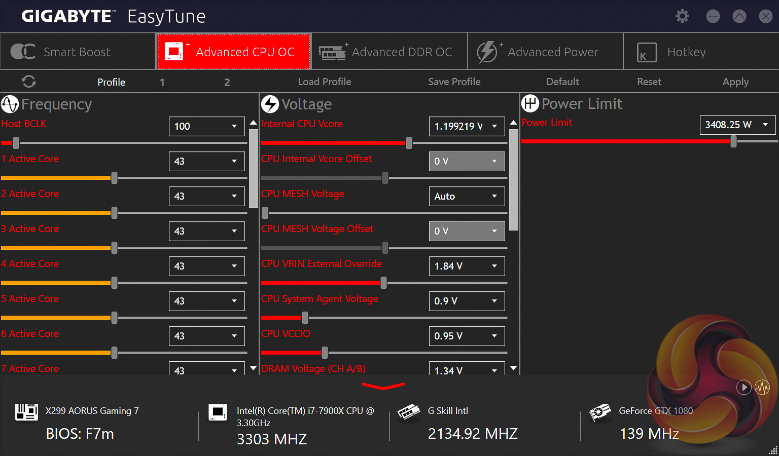The width and height of the screenshot is (779, 456).
Task: Open the 3 Active Core ratio dropdown
Action: click(207, 231)
